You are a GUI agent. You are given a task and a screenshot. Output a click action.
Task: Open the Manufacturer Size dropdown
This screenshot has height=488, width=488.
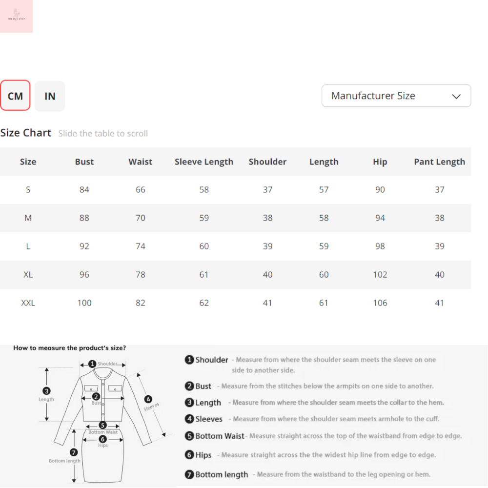[396, 96]
